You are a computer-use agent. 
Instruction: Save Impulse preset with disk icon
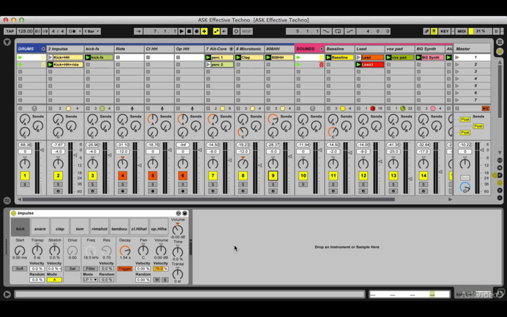(184, 213)
